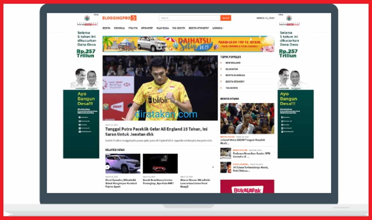Click the Daihatsu Setia 2019 banner
Screen dimensions: 372x220
tap(188, 44)
